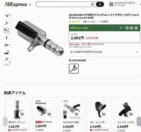
Task: Add 2,560円 control valve item to cart
Action: point(131,114)
